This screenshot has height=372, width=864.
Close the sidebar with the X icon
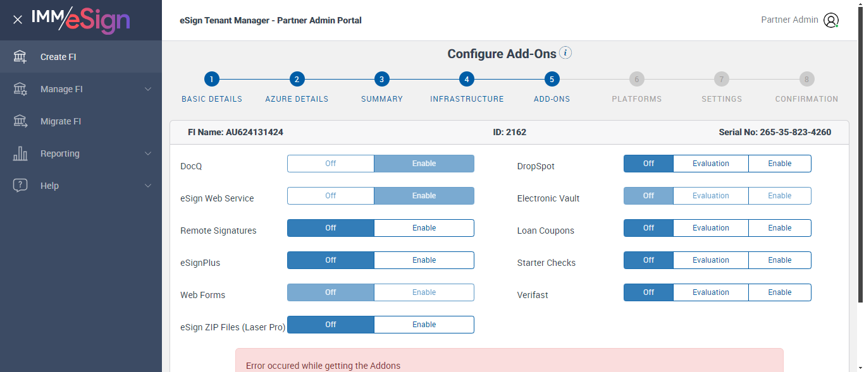[18, 20]
